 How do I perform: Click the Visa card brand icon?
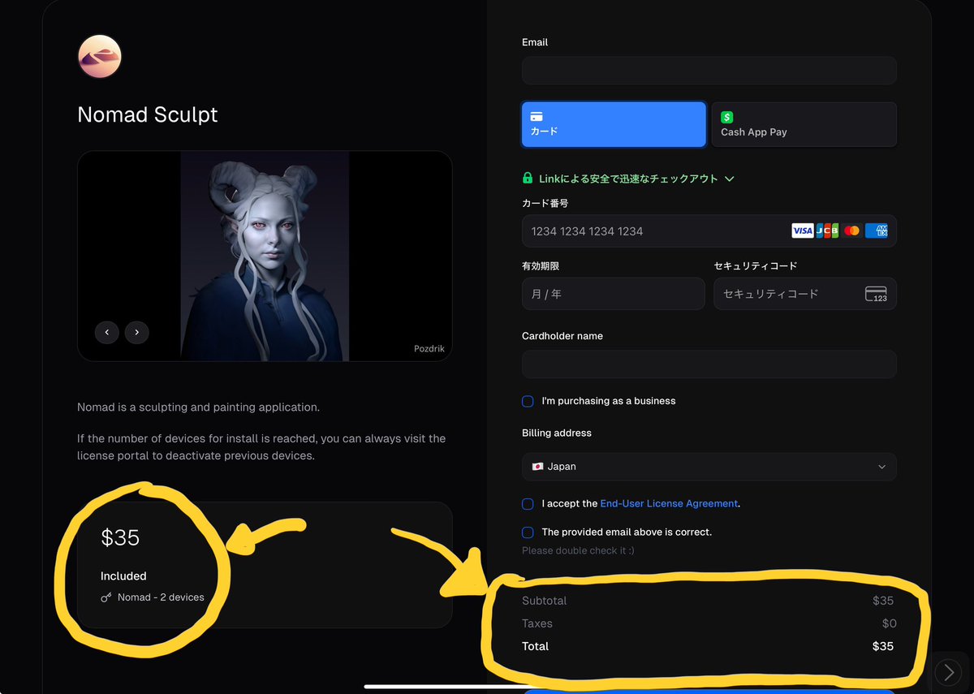[802, 231]
